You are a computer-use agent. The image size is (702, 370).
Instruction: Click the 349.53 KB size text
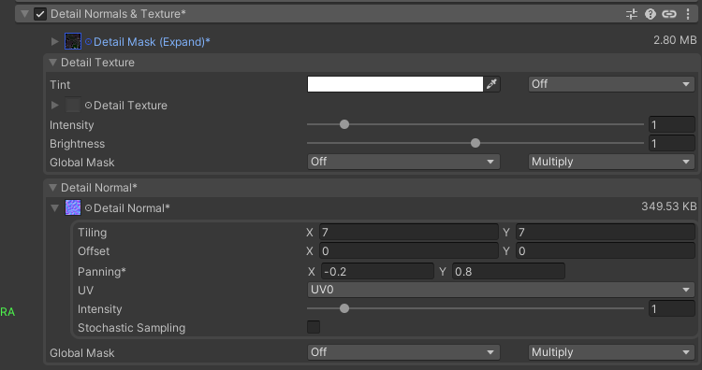669,206
